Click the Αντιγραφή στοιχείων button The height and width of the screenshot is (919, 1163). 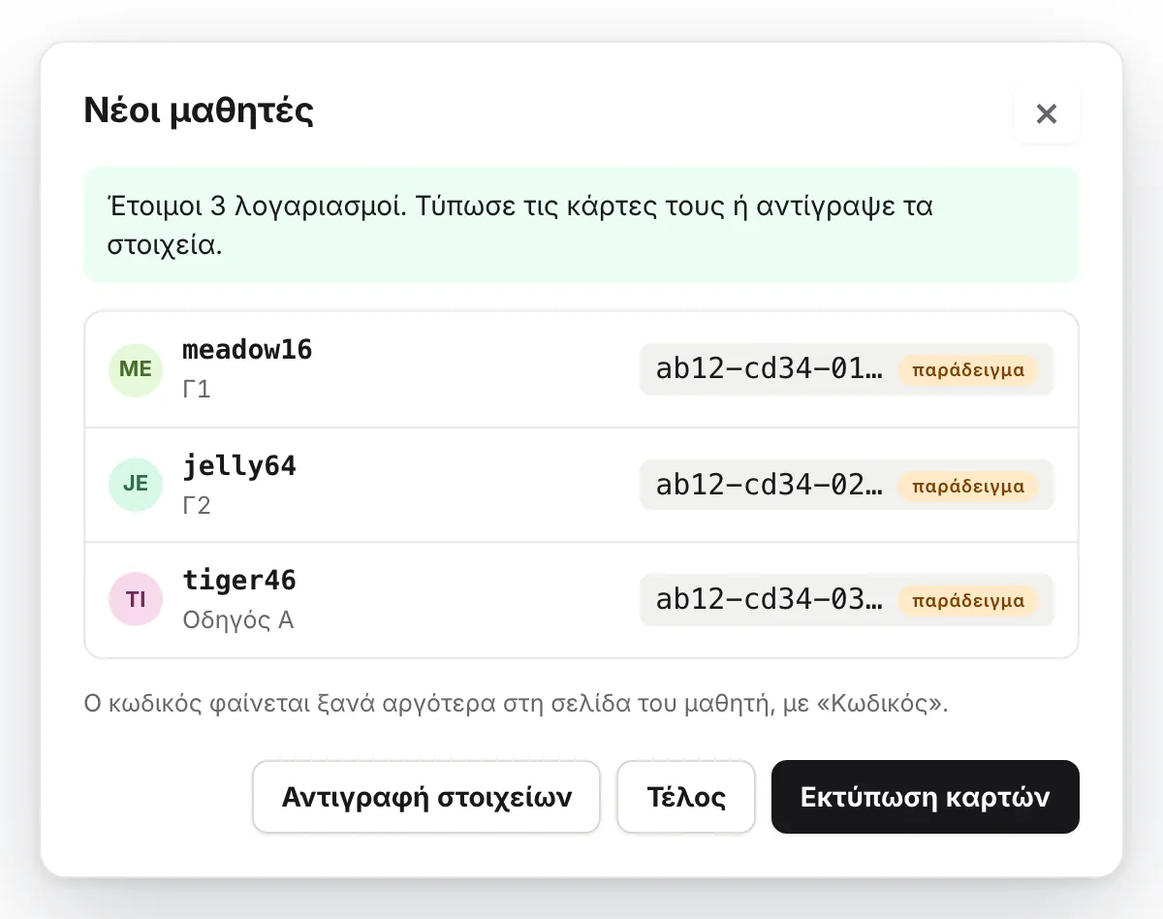(x=426, y=797)
